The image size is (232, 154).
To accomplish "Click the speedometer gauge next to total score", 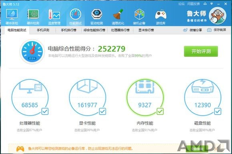I will tap(32, 51).
